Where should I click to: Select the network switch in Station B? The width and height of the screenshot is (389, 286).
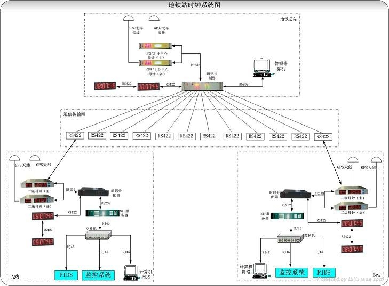[289, 240]
